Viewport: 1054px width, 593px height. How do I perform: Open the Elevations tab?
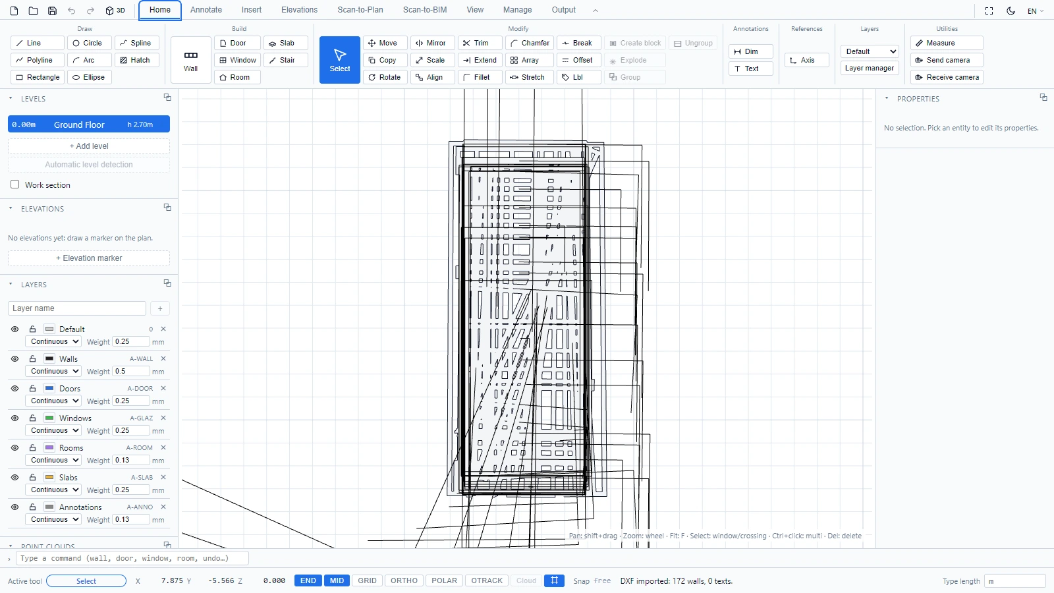point(299,10)
